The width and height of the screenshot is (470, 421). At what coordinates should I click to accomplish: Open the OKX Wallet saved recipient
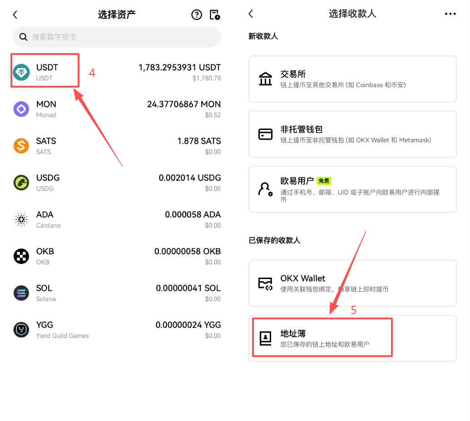(352, 283)
